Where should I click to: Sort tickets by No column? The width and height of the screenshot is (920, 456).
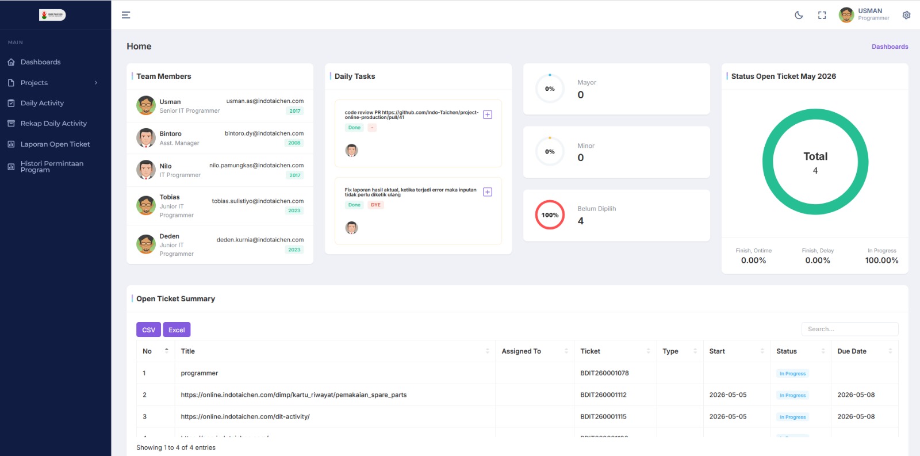[155, 351]
